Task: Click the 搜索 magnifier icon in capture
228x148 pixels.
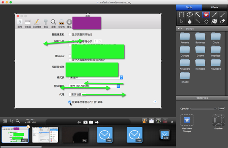Action: click(x=53, y=23)
